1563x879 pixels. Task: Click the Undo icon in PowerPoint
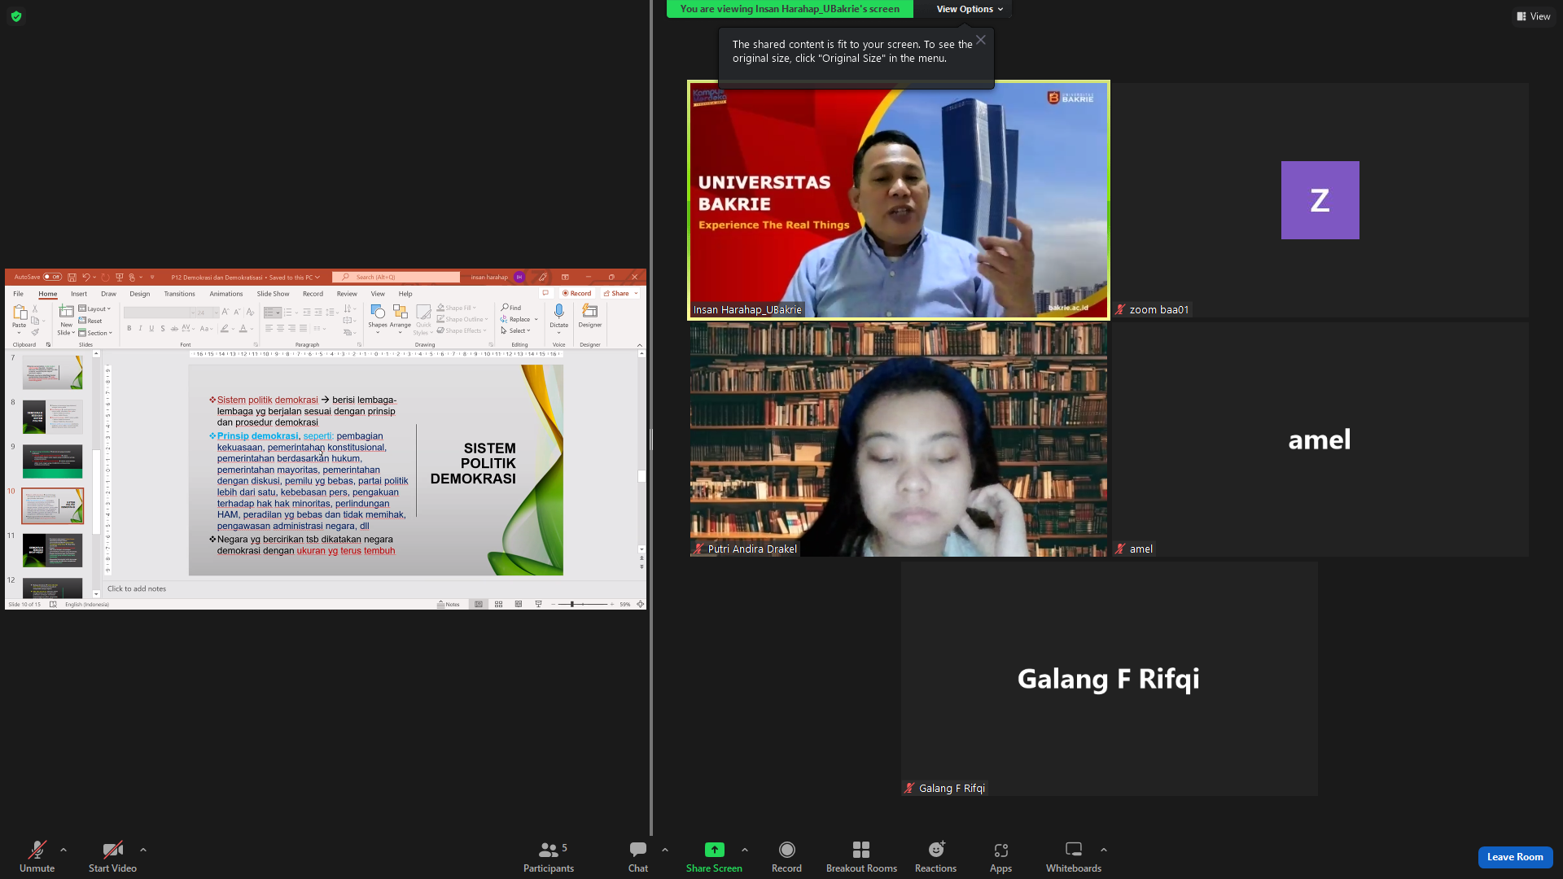pyautogui.click(x=85, y=278)
